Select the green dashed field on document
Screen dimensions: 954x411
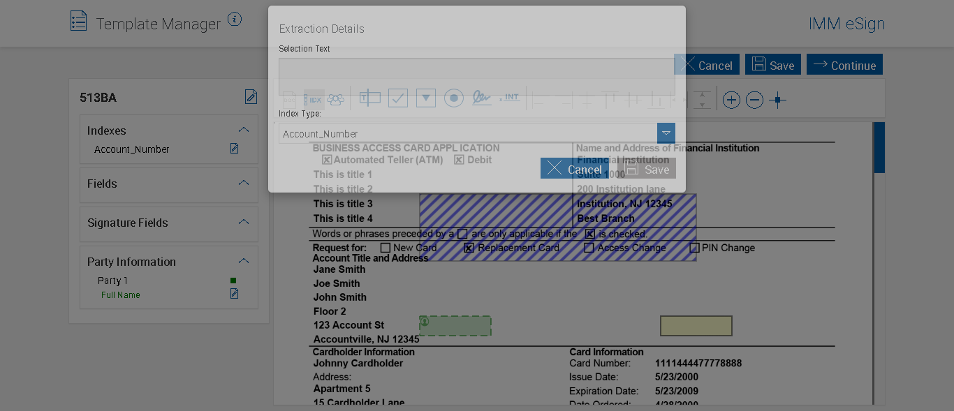pyautogui.click(x=455, y=326)
